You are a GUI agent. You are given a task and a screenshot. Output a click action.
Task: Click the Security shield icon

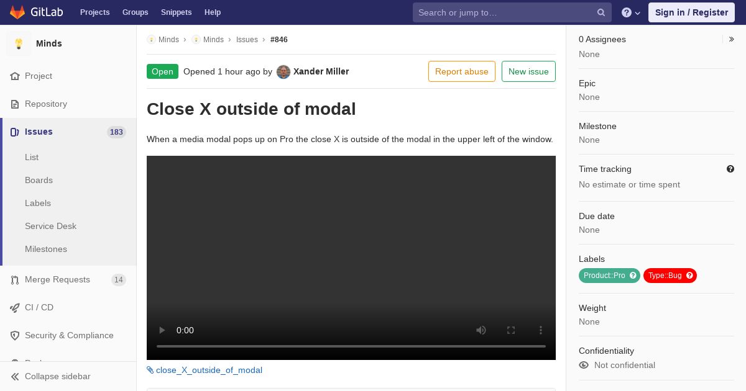(15, 335)
